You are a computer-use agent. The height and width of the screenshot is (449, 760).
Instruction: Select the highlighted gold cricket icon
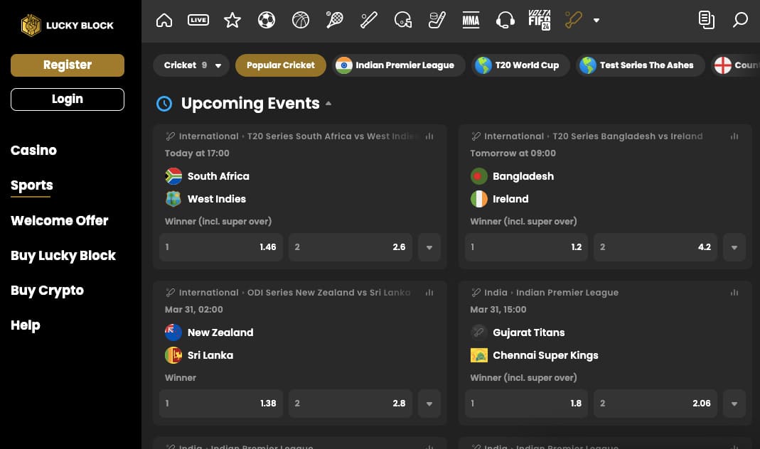click(x=574, y=21)
